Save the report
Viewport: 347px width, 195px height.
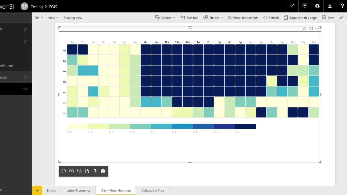click(x=328, y=18)
